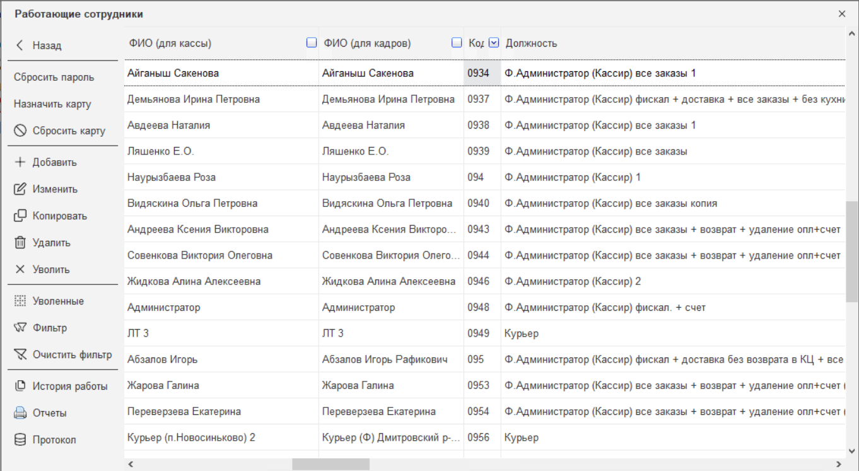Click the Изменить pencil icon
This screenshot has width=859, height=471.
coord(20,189)
